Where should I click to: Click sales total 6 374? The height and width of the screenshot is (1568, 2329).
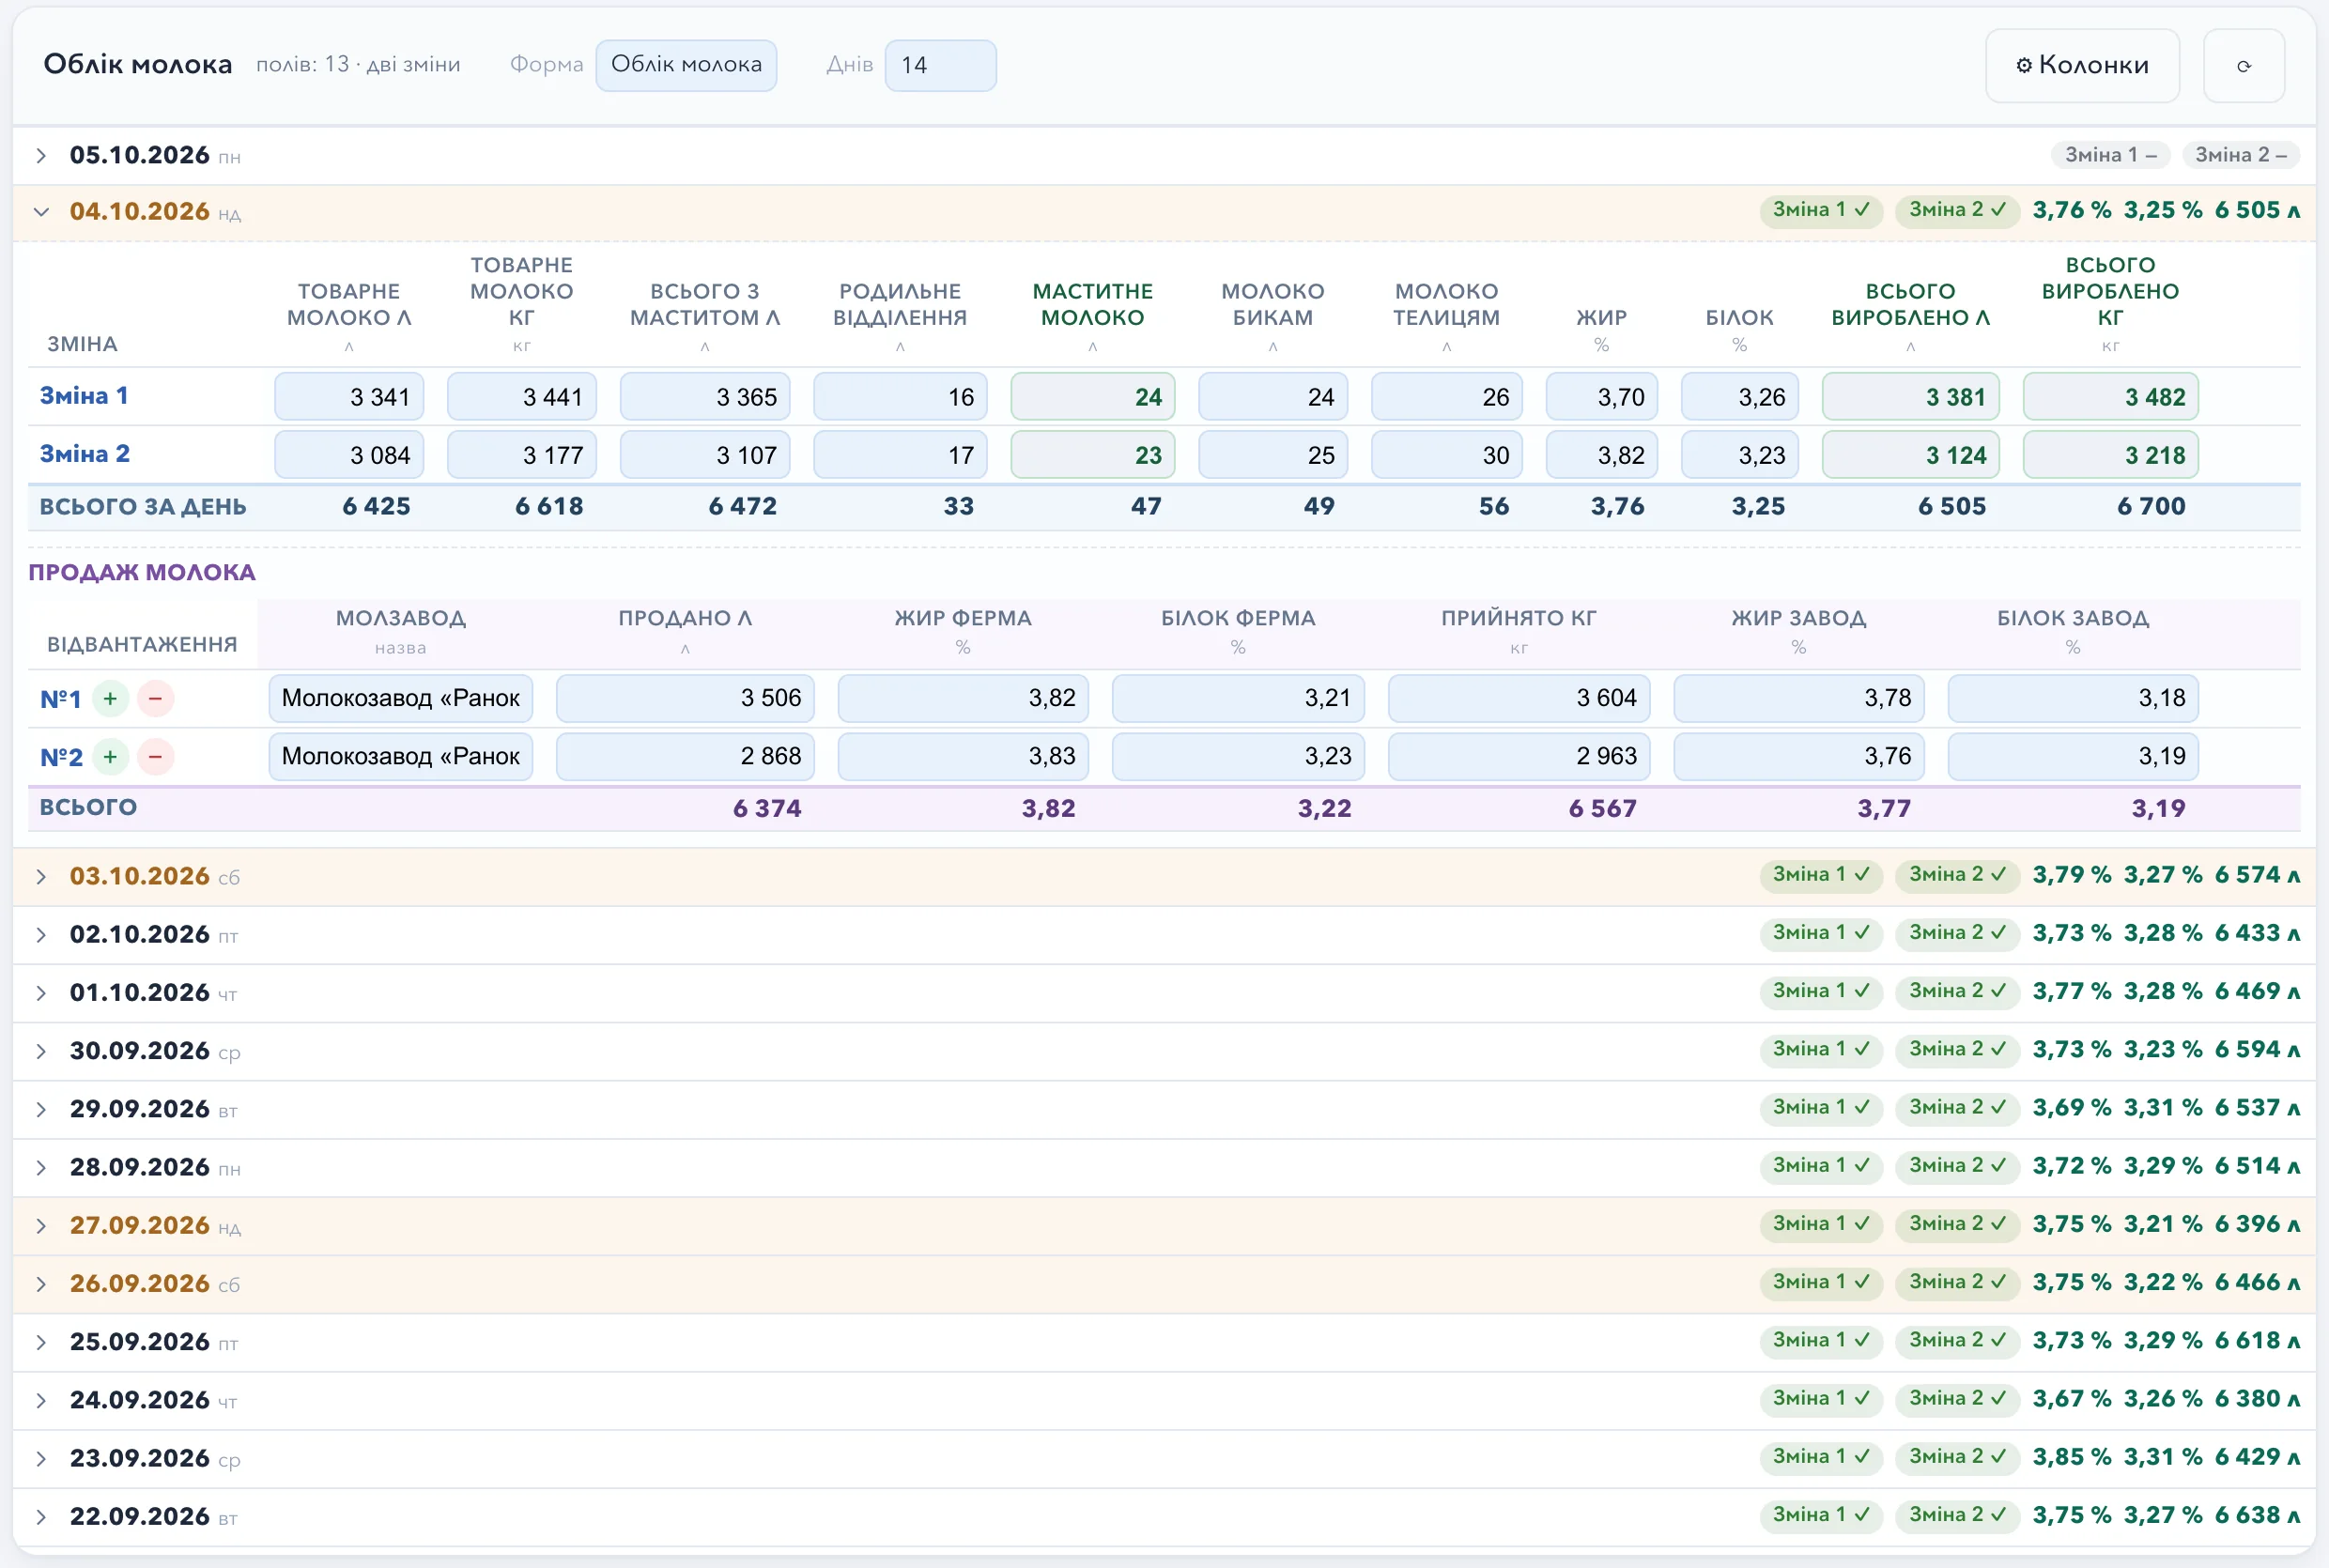click(x=767, y=809)
